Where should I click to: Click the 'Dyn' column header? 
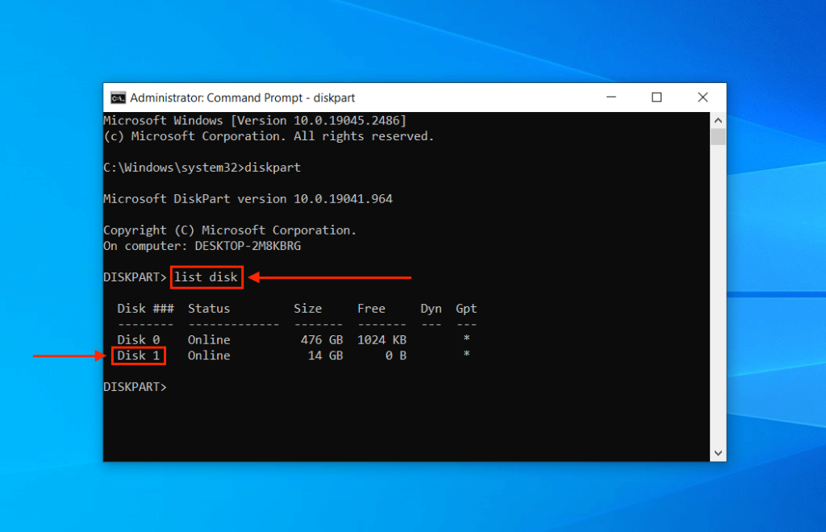click(431, 308)
